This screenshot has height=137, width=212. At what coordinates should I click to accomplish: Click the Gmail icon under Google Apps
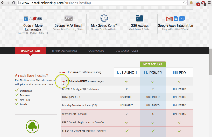coord(169,19)
